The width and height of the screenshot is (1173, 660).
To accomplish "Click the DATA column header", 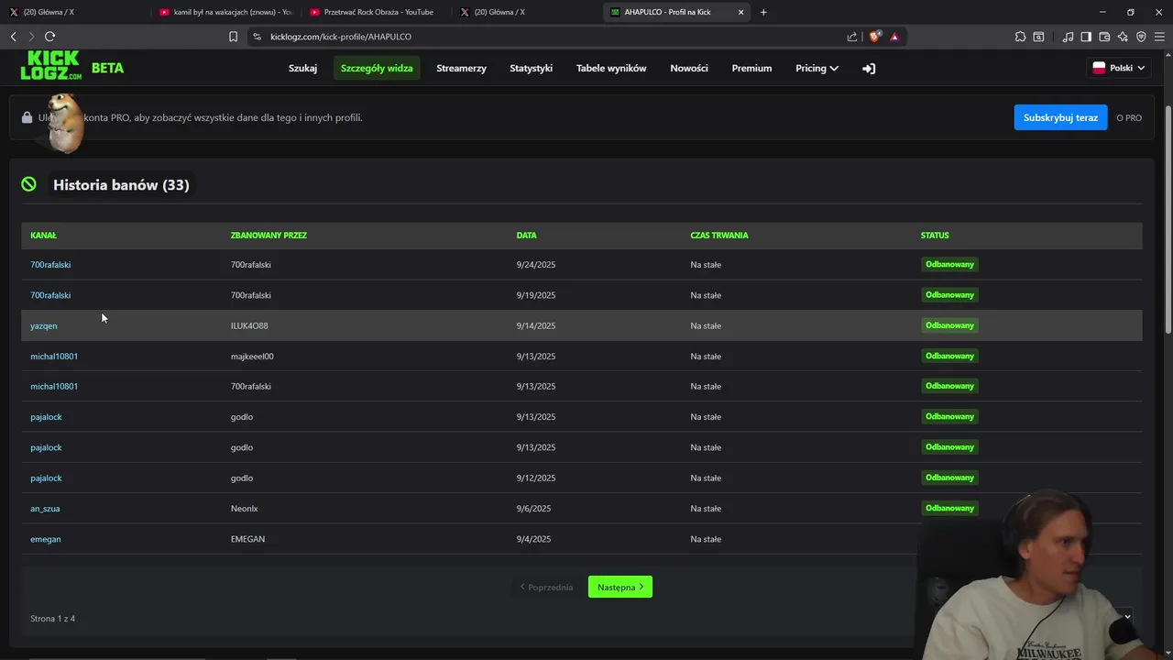I will [526, 236].
